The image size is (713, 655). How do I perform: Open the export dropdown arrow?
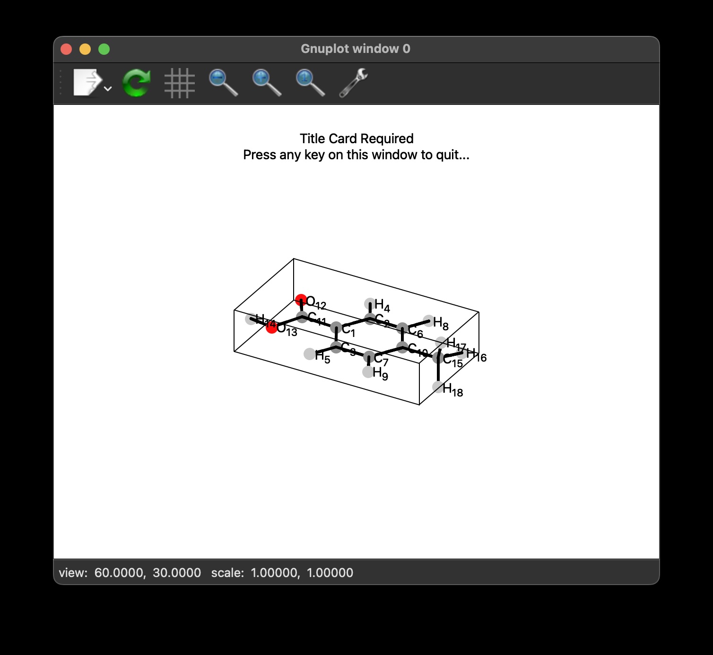108,88
